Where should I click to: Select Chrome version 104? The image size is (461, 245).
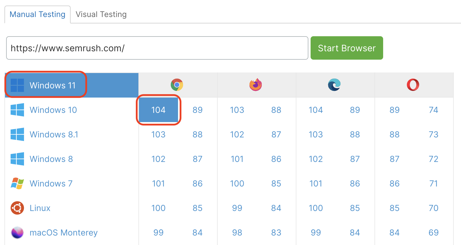158,110
